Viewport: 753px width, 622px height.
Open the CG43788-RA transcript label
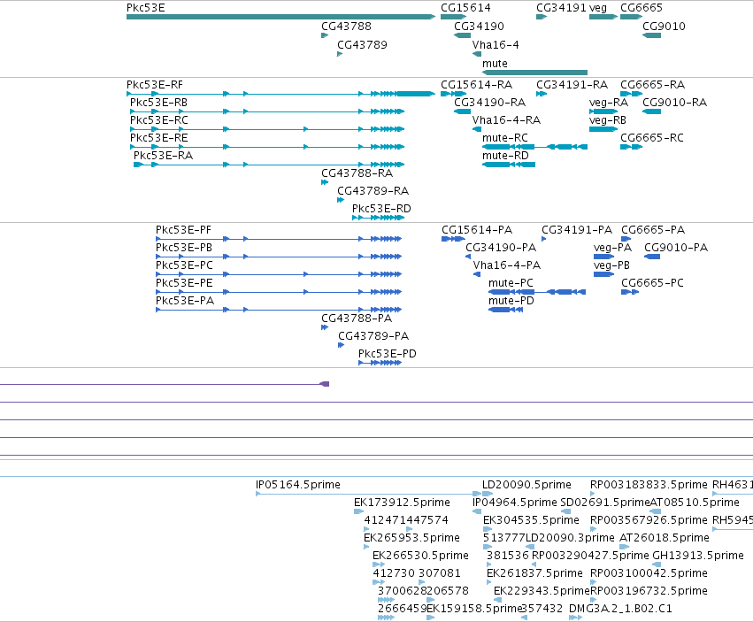point(357,173)
